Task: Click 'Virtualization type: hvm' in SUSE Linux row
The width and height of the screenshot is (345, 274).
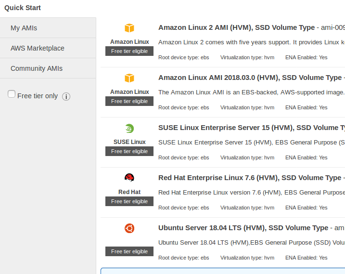Action: pyautogui.click(x=247, y=157)
